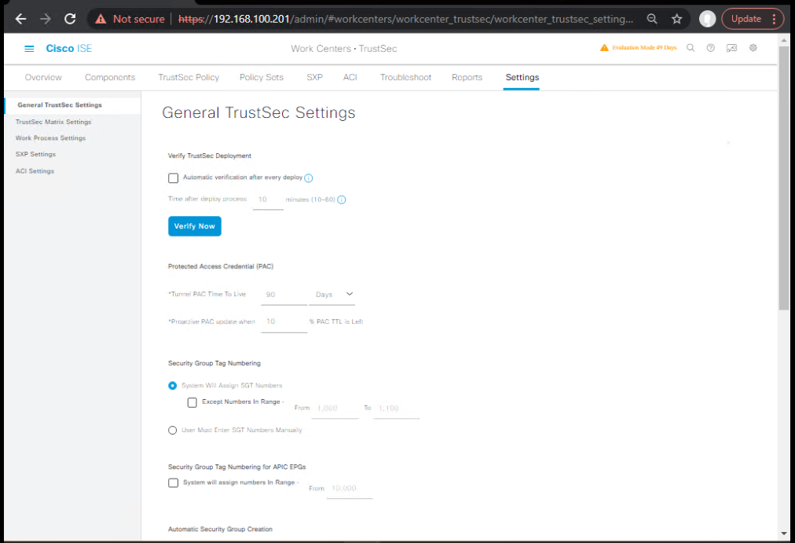The image size is (795, 543).
Task: Select User Must Enter SGT Numbers Manually
Action: 172,431
